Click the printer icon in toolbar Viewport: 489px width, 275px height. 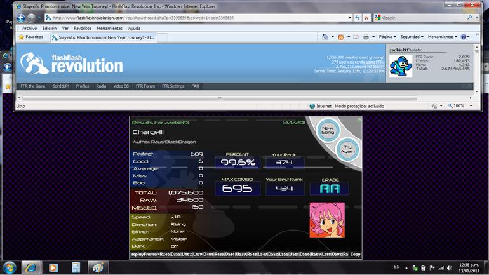(366, 37)
